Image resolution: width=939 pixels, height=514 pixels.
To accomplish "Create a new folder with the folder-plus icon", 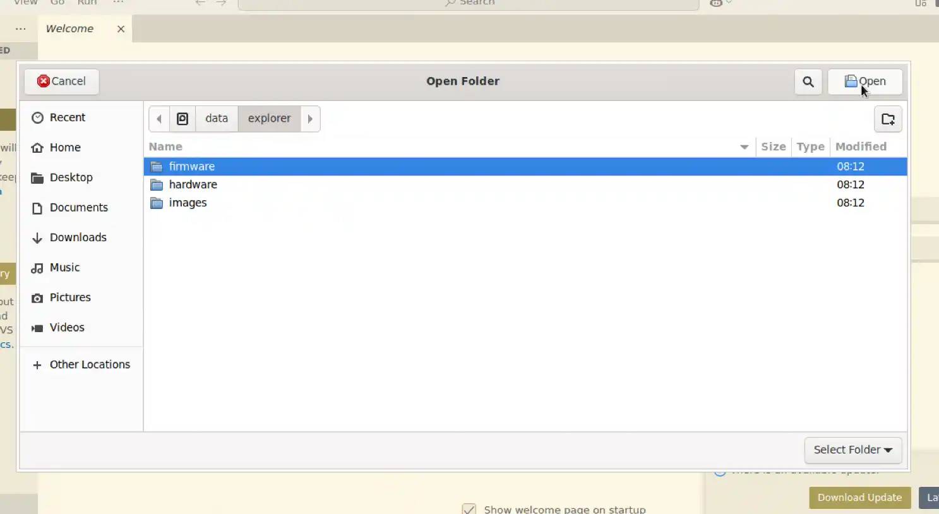I will [888, 119].
